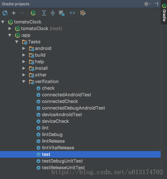Refresh all Gradle projects
Image resolution: width=167 pixels, height=179 pixels.
click(5, 13)
